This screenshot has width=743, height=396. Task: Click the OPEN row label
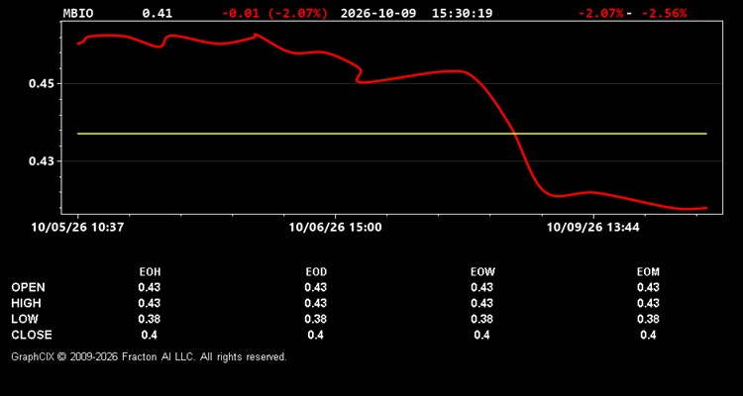pyautogui.click(x=29, y=287)
